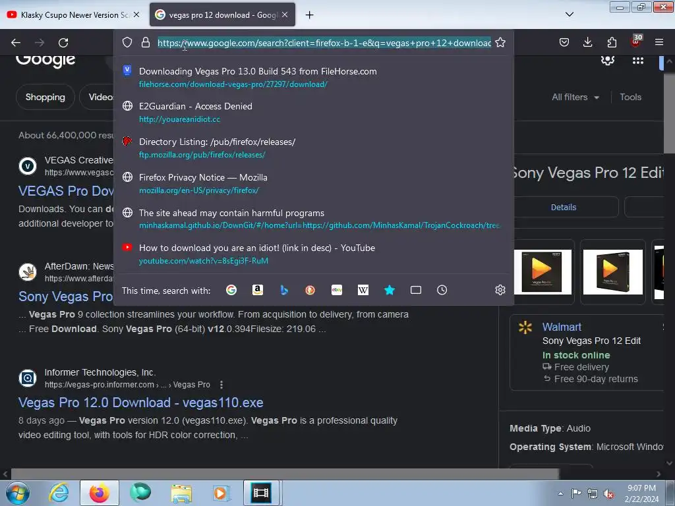Select the vegas pro 12 download tab
This screenshot has width=675, height=506.
(x=222, y=14)
